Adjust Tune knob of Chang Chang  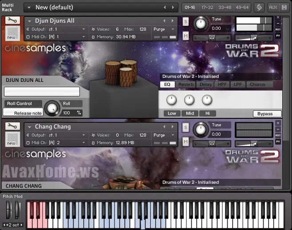pyautogui.click(x=201, y=129)
